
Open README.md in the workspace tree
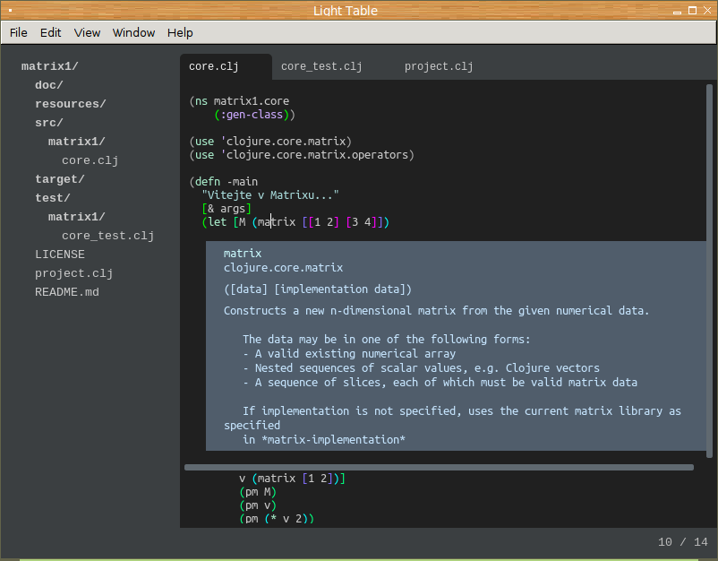(x=67, y=292)
